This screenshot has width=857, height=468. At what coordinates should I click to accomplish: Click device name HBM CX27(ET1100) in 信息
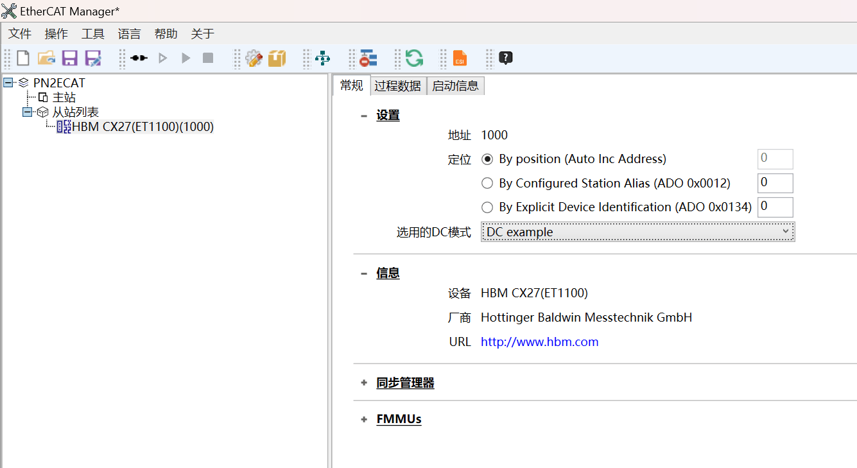click(x=534, y=293)
